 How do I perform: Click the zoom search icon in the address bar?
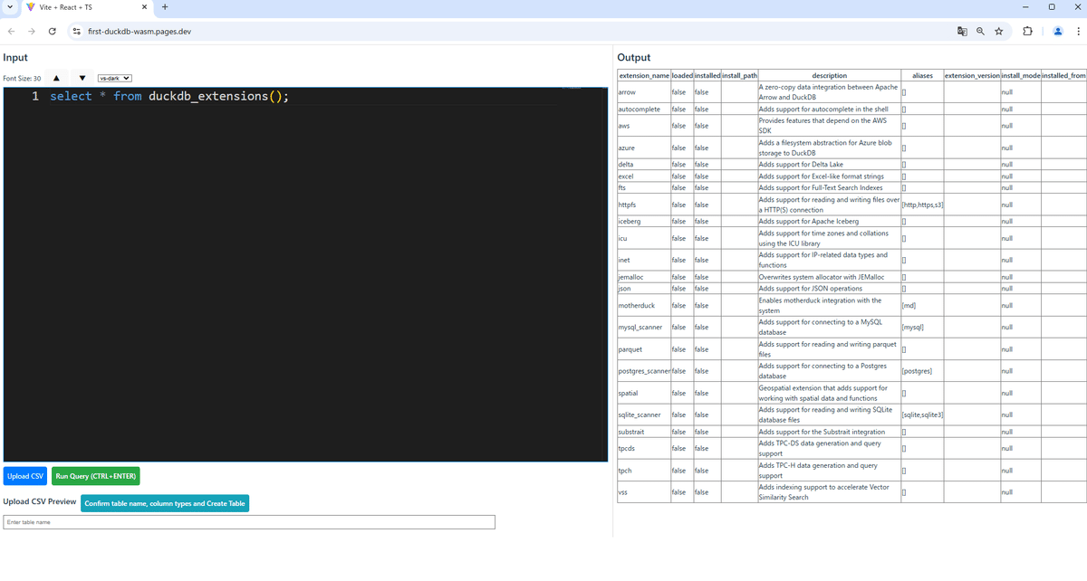tap(979, 30)
